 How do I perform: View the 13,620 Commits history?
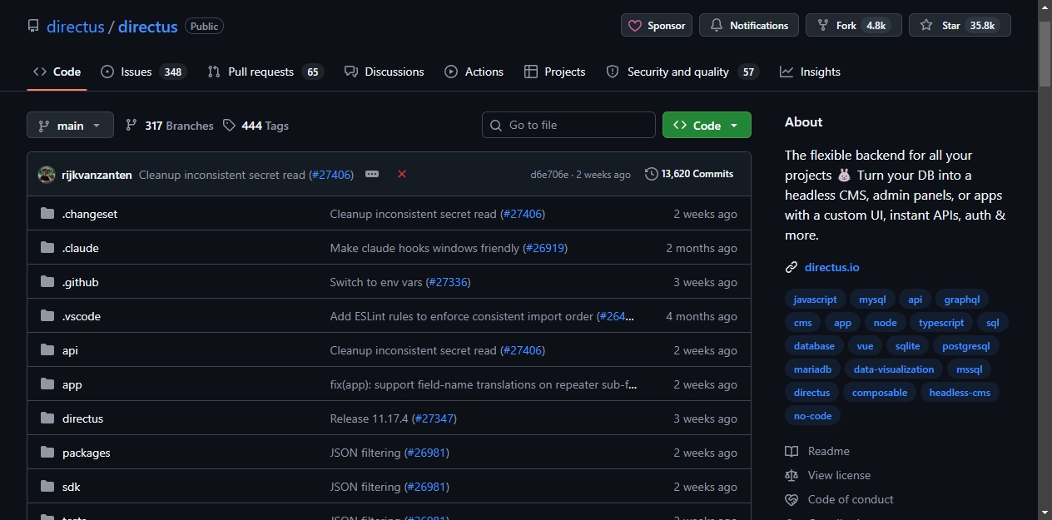coord(689,174)
